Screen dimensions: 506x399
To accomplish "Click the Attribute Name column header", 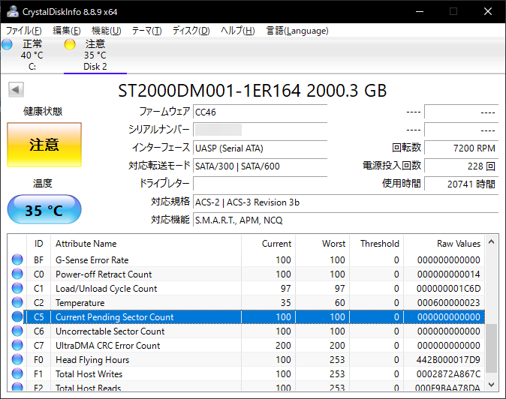I will tap(146, 244).
